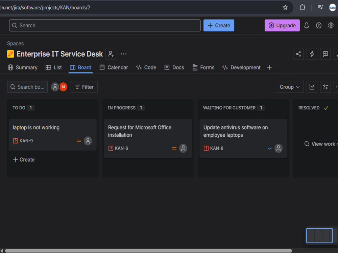Screen dimensions: 338x253
Task: Select the Board tab
Action: pos(81,67)
